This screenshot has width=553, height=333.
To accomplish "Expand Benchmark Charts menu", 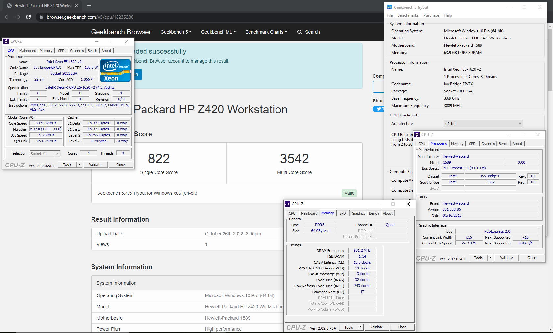I will (266, 32).
